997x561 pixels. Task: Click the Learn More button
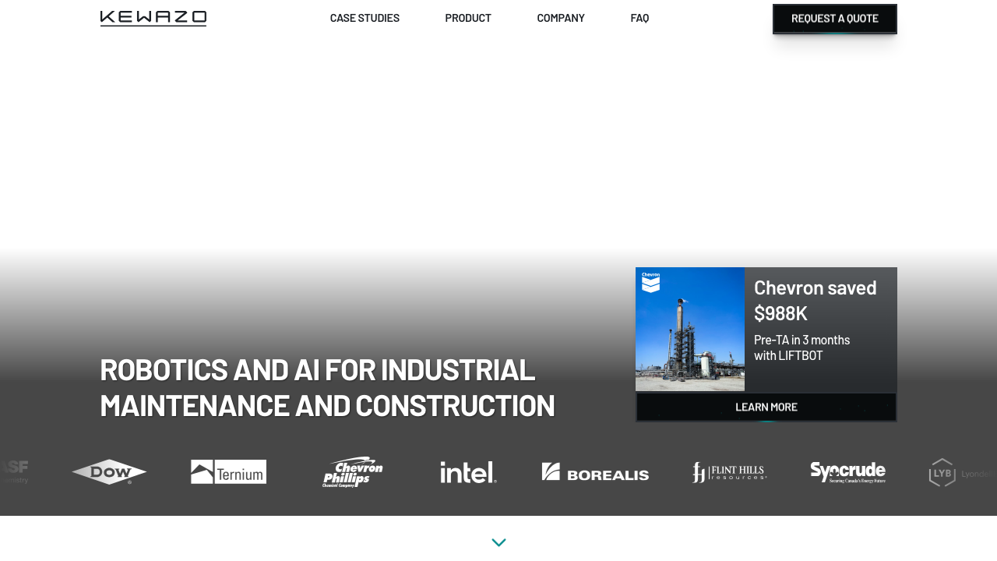click(766, 407)
